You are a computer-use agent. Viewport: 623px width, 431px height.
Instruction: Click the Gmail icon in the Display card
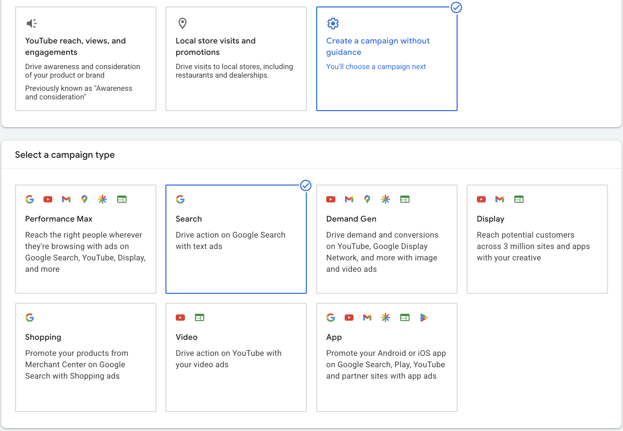pos(500,199)
